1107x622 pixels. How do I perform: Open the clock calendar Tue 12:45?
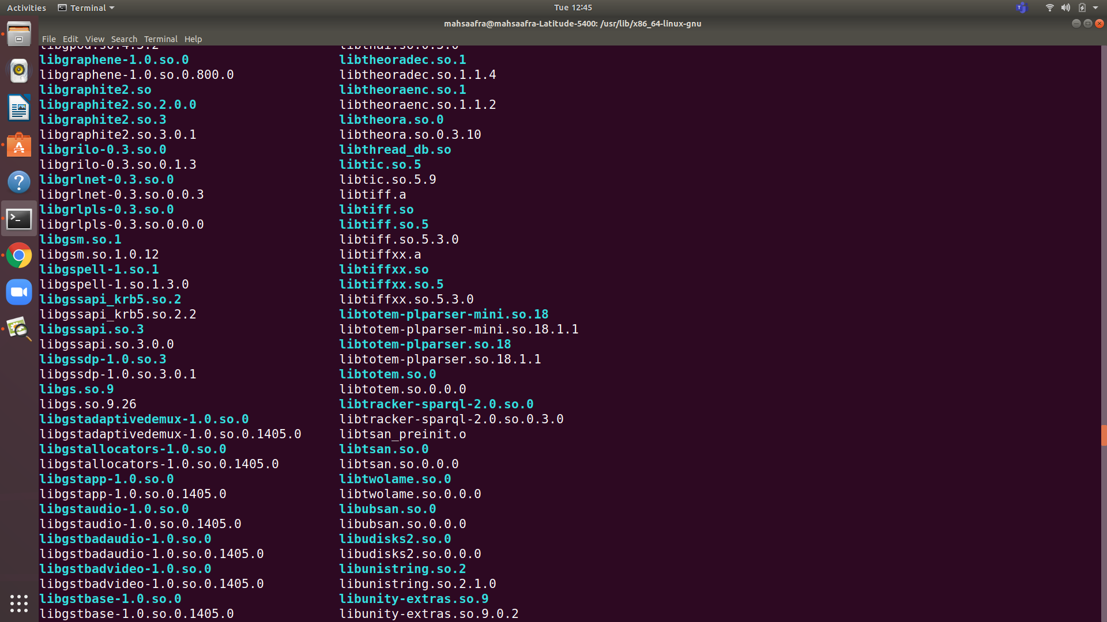click(x=573, y=7)
